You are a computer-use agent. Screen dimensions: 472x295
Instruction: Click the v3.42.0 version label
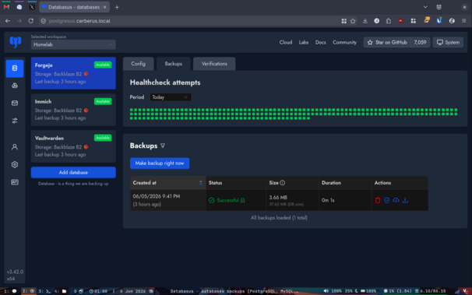pos(15,272)
